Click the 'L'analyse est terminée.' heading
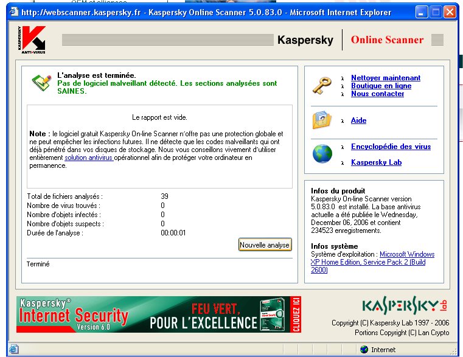 coord(97,75)
